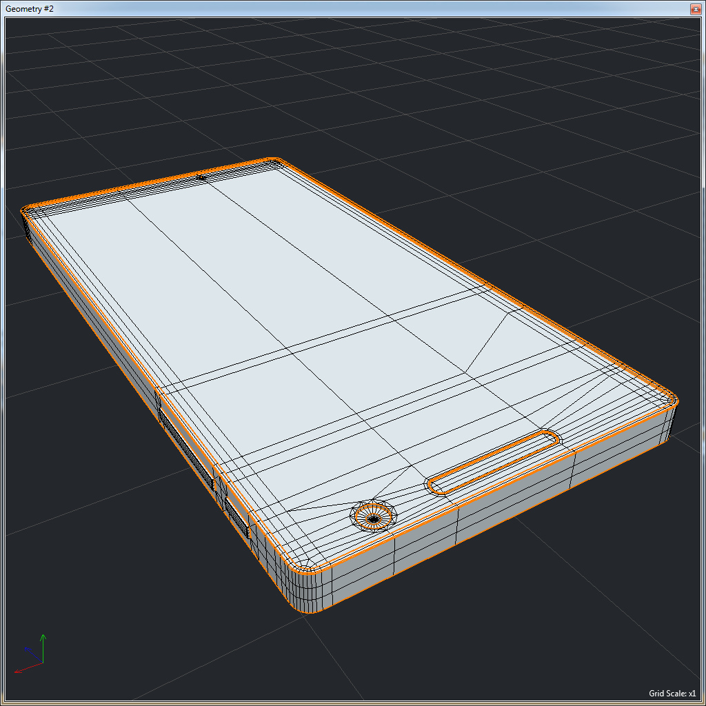706x706 pixels.
Task: Select the elongated speaker slot on phone model
Action: [x=494, y=462]
